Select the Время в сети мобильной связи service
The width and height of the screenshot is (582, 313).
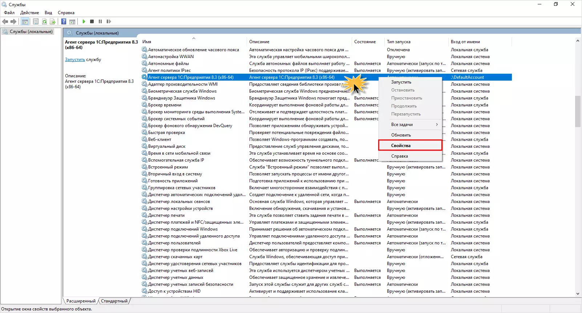[x=179, y=153]
